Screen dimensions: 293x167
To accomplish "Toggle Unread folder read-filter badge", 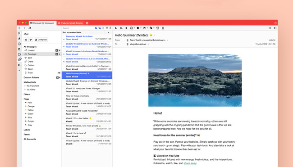I will point(57,50).
